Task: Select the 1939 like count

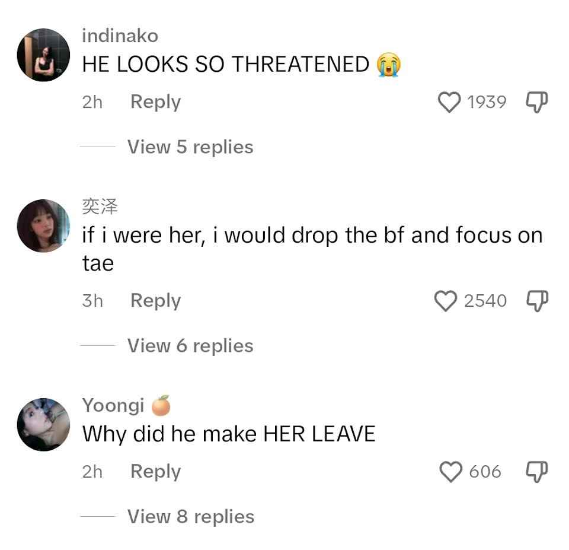Action: [x=487, y=102]
